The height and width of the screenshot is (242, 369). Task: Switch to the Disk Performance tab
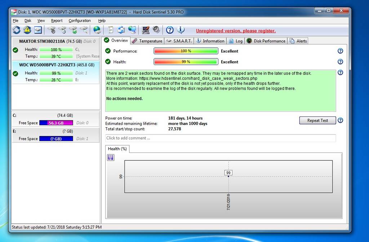pyautogui.click(x=266, y=41)
